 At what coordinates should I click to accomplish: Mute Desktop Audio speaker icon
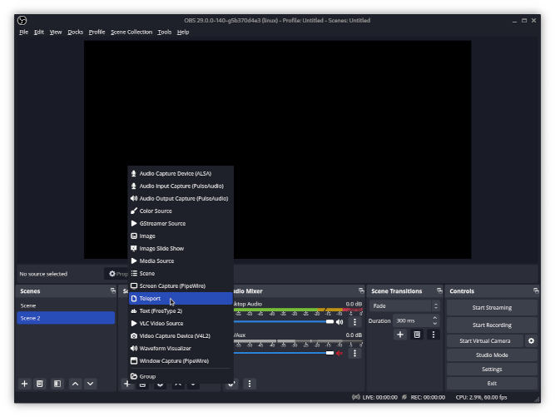click(x=339, y=322)
